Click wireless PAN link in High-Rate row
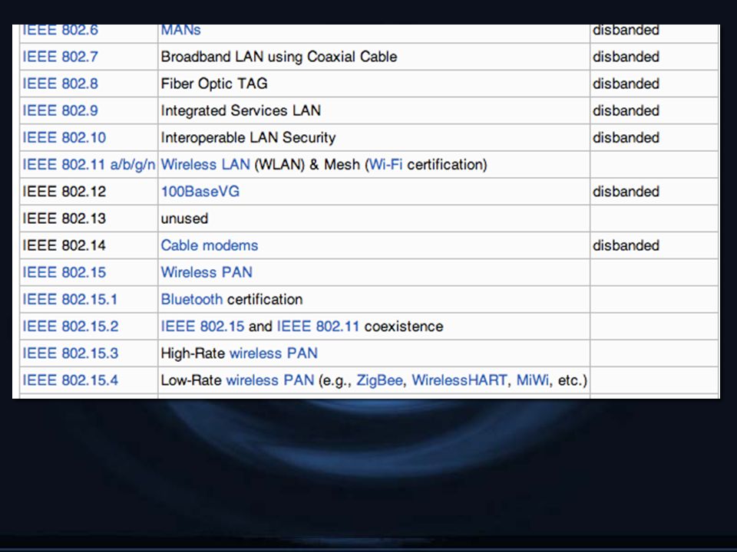Screen dimensions: 737x552 pyautogui.click(x=273, y=353)
